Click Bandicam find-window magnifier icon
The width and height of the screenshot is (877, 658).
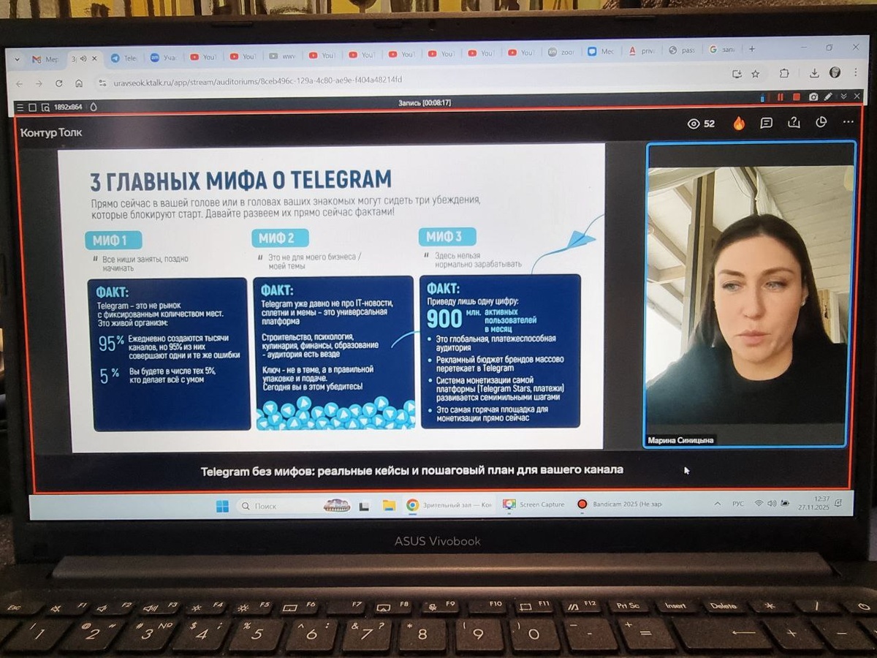[x=45, y=107]
